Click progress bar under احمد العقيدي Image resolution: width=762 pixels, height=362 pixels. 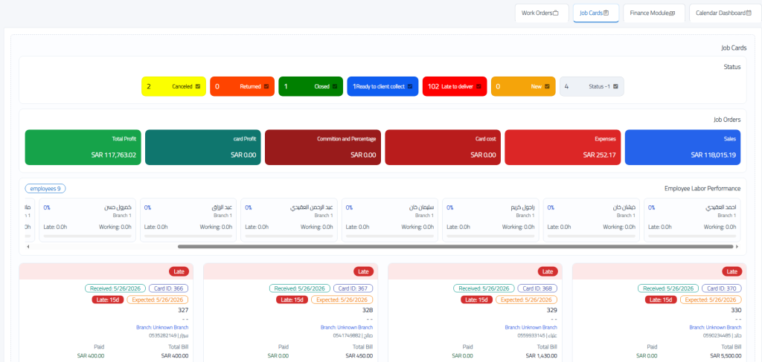tap(691, 236)
